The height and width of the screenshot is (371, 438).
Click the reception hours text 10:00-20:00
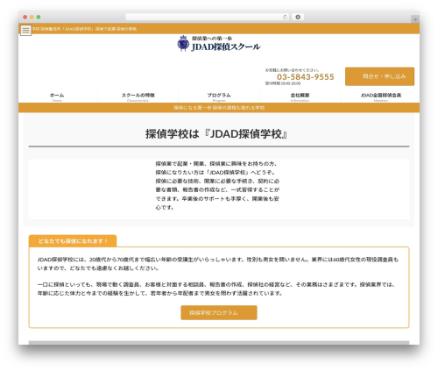[x=283, y=83]
